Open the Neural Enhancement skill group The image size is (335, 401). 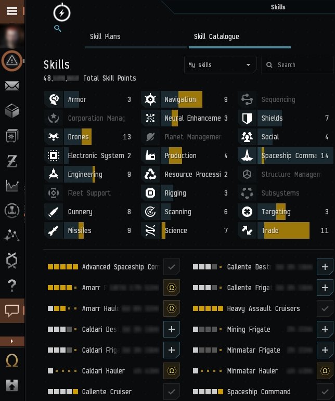[185, 118]
